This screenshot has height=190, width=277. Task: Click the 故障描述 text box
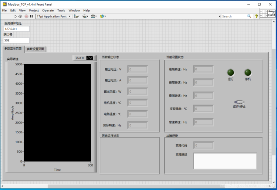tap(225, 161)
